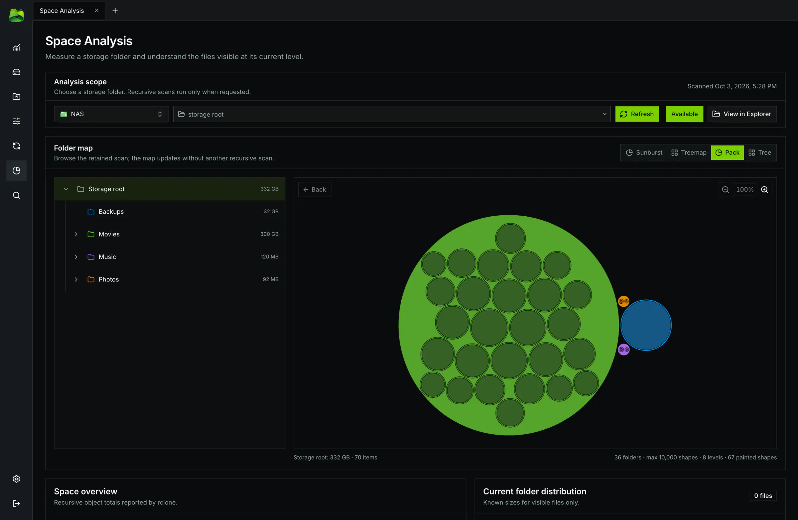Open the sync arrows sidebar icon
The width and height of the screenshot is (798, 520).
coord(16,146)
